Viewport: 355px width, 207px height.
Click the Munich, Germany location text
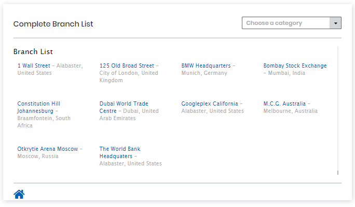(x=204, y=73)
